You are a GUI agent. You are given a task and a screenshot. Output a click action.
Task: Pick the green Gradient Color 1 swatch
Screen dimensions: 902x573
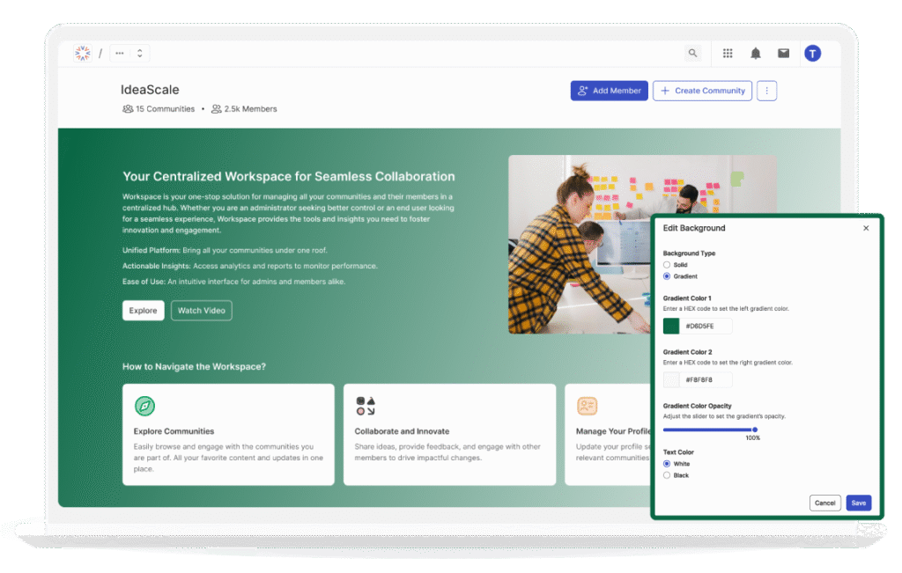click(x=673, y=326)
